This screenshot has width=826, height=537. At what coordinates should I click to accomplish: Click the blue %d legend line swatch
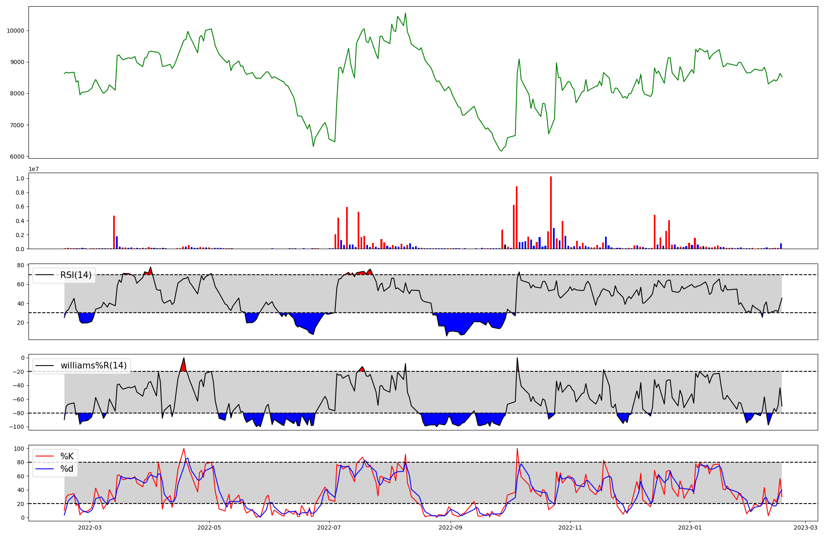point(45,469)
